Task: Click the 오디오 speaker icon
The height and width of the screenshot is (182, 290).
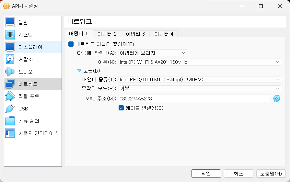Action: pos(10,72)
